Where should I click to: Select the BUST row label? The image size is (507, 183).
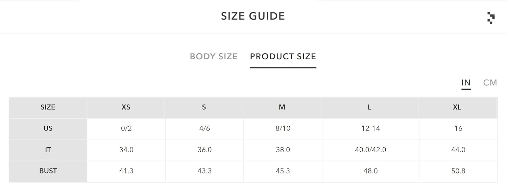point(48,171)
